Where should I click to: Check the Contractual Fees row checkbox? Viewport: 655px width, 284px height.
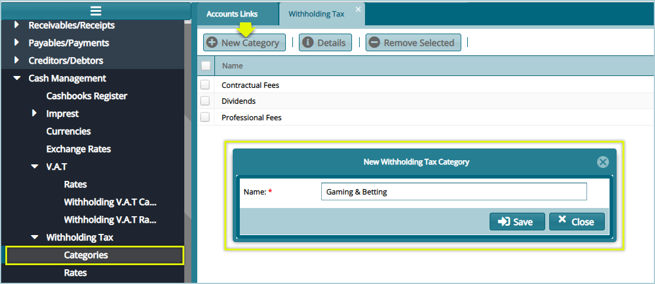(x=205, y=85)
